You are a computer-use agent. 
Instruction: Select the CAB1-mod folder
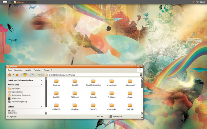coord(75,94)
